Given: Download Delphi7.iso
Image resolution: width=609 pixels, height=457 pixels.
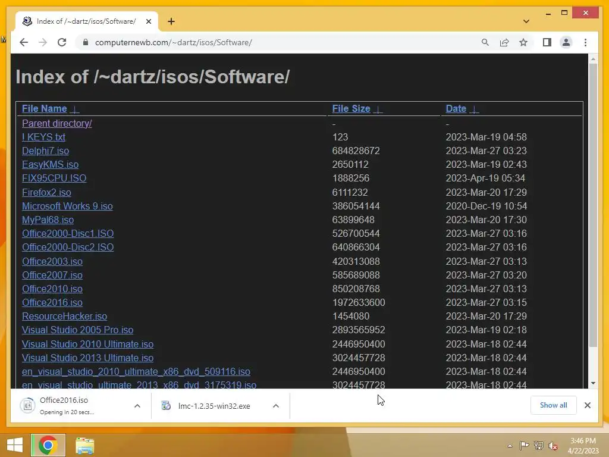Looking at the screenshot, I should [x=45, y=151].
